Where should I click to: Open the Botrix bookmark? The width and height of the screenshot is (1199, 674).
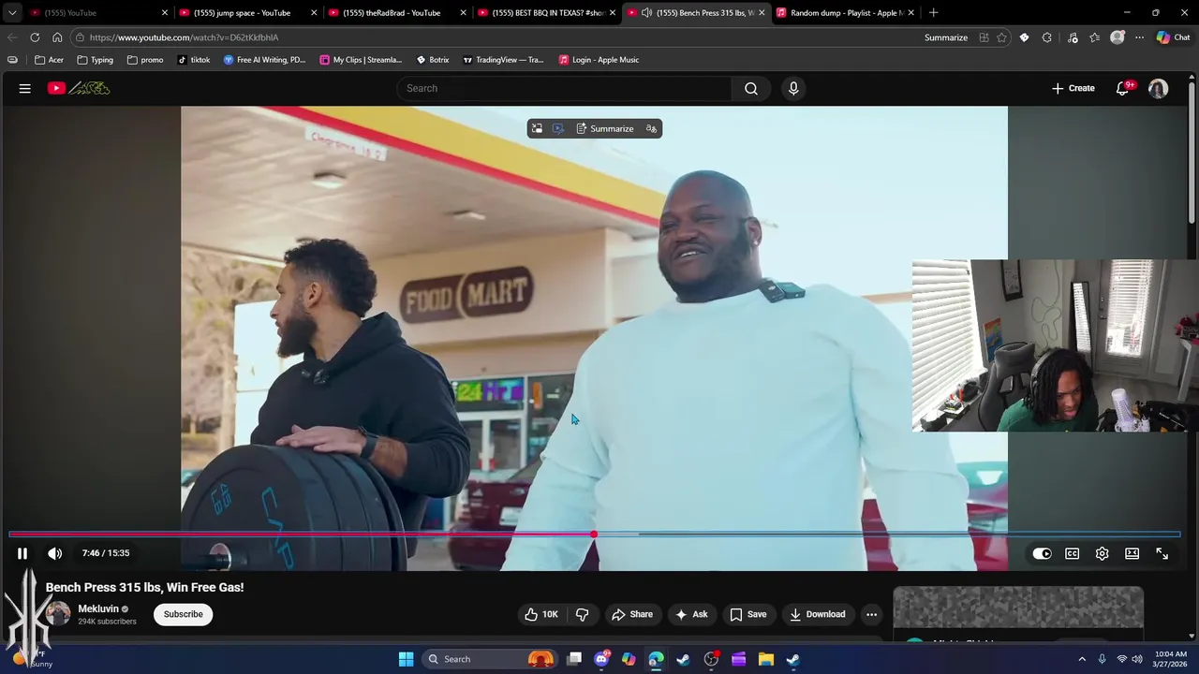pyautogui.click(x=432, y=60)
